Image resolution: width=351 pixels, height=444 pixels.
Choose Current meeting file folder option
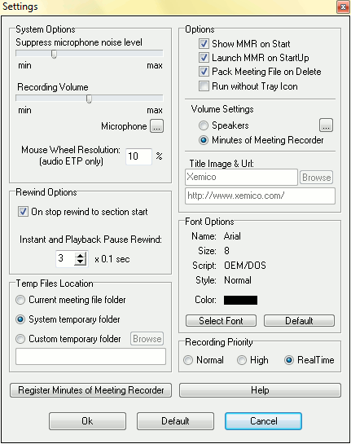pos(20,300)
